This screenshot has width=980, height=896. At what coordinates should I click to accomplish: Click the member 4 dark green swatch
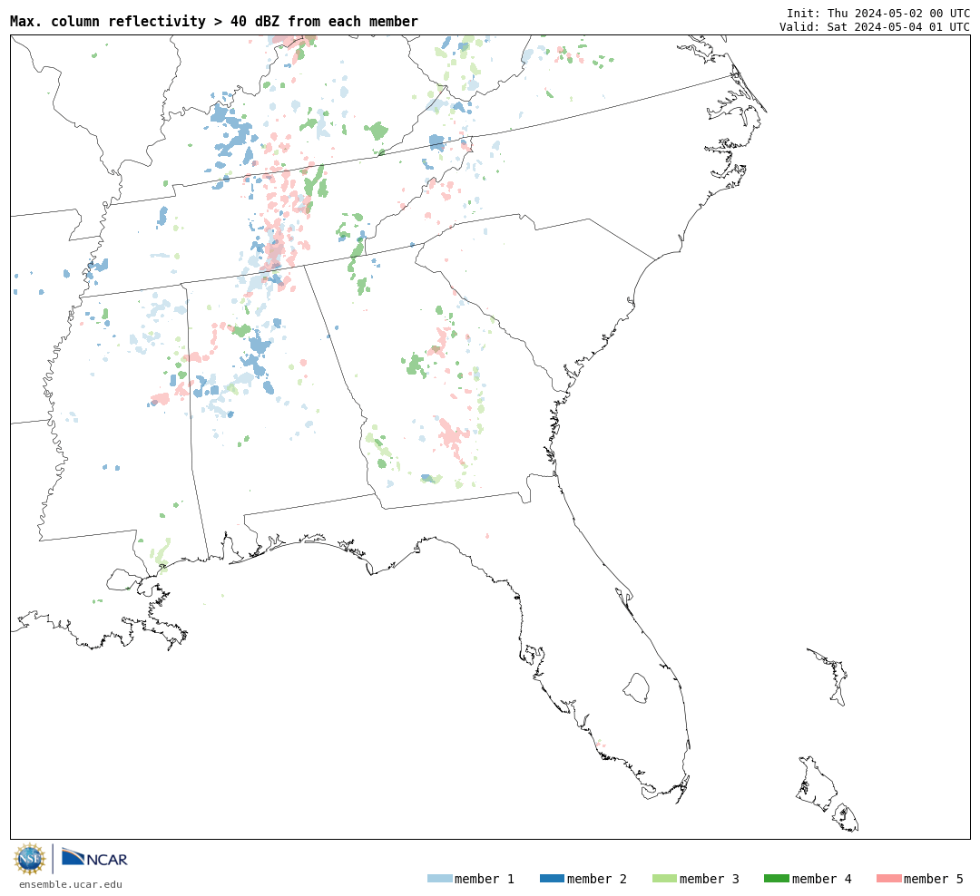pyautogui.click(x=776, y=878)
